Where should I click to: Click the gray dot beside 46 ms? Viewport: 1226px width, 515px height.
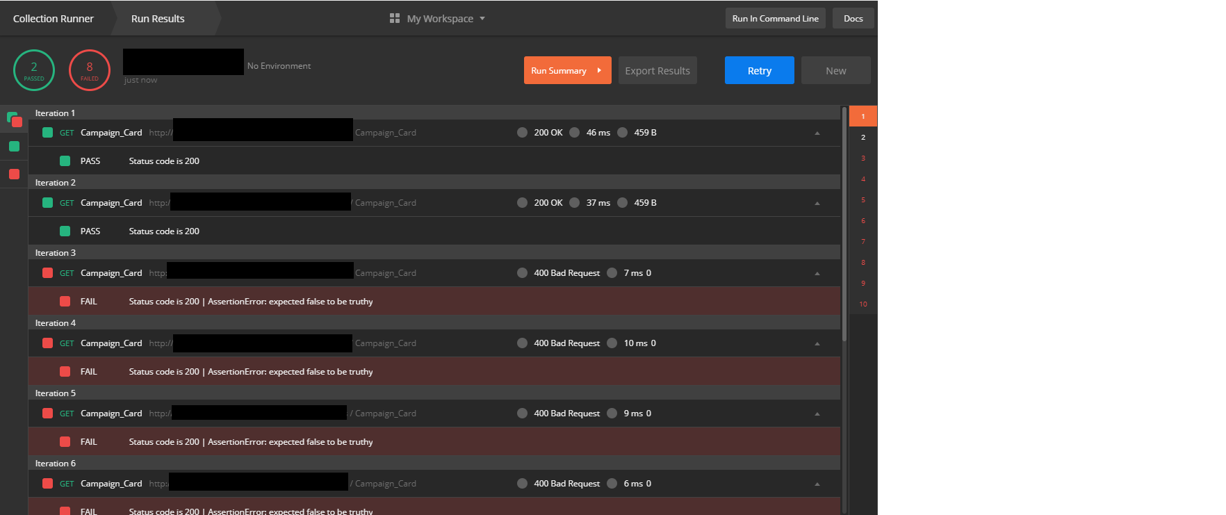[x=574, y=132]
